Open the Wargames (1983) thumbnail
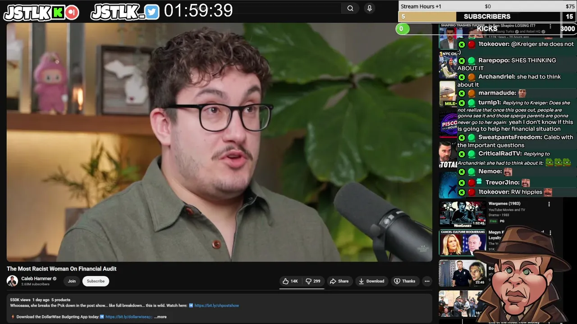577x324 pixels. click(463, 213)
